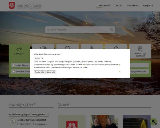The height and width of the screenshot is (128, 160).
Task: Open the news thumbnail with two men
Action: [x=104, y=122]
